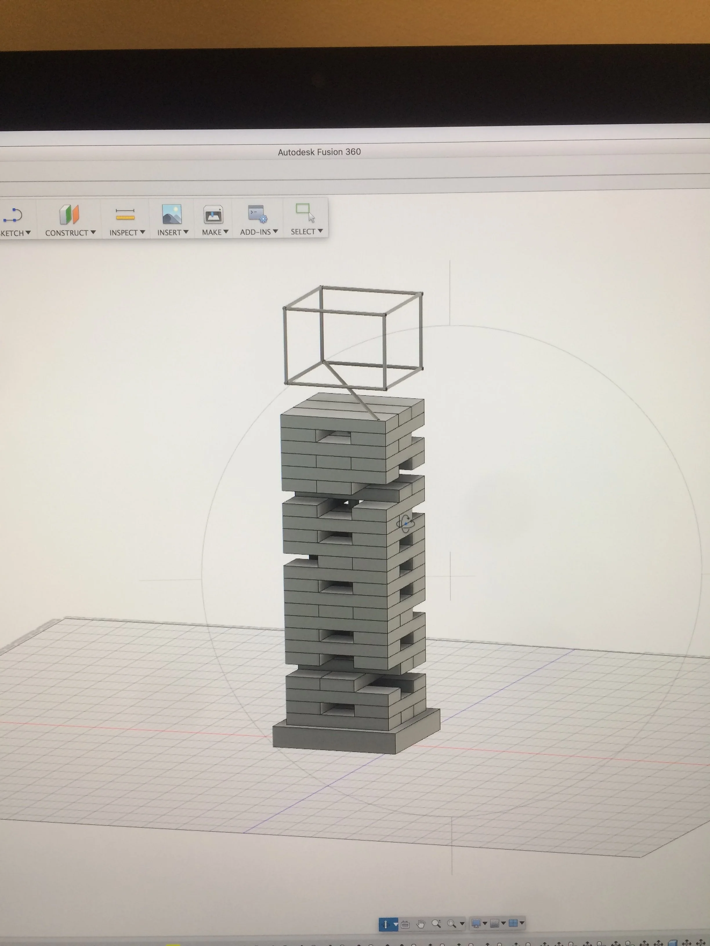Screen dimensions: 710x946
Task: Select the Pan hand tool
Action: 421,924
